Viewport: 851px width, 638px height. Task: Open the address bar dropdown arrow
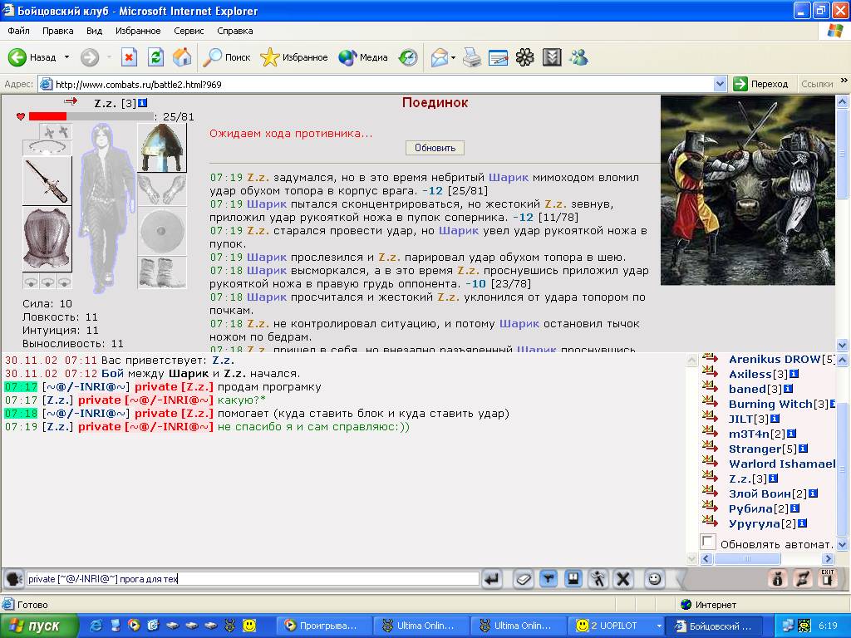[720, 84]
